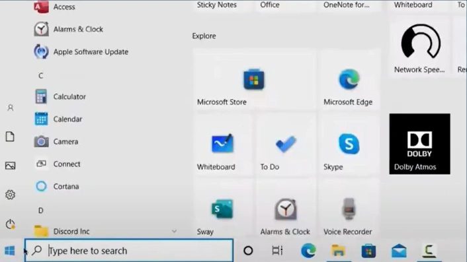
Task: Open the To Do tile
Action: [x=286, y=145]
